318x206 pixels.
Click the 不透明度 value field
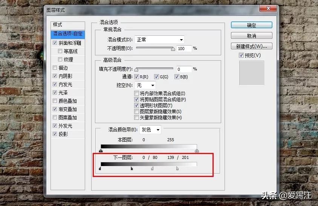(184, 49)
